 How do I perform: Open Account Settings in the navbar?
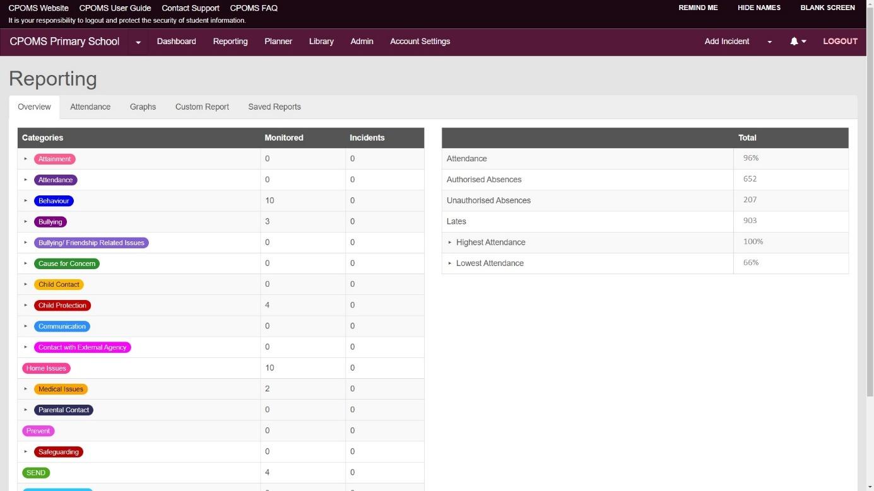pyautogui.click(x=420, y=42)
